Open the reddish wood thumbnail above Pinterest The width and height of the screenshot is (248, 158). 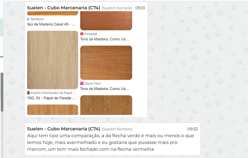coord(106,21)
